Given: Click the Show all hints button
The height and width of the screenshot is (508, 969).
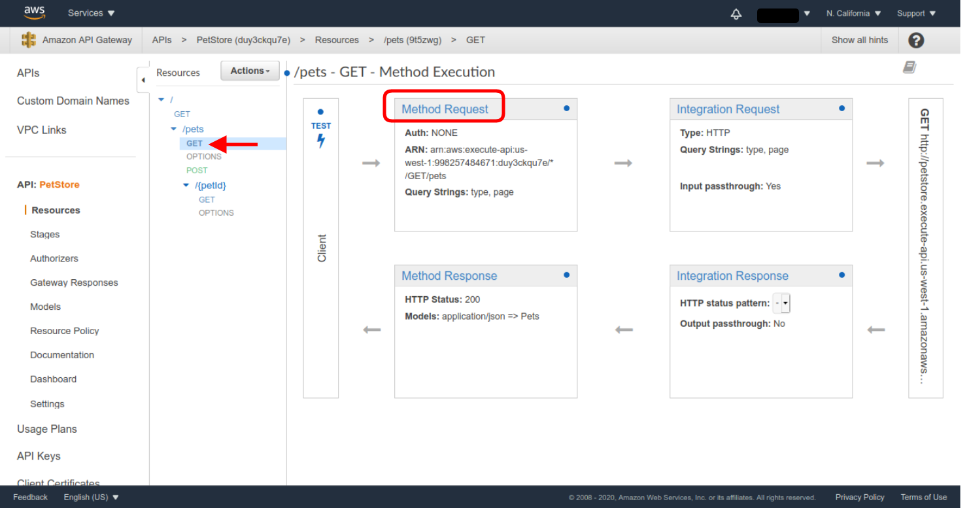Looking at the screenshot, I should 859,40.
